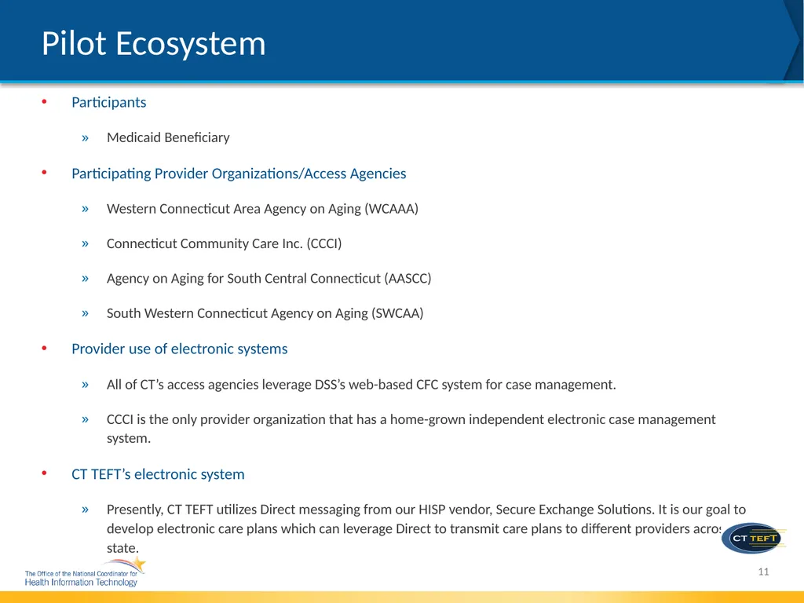Screen dimensions: 804x603
Task: Select Provider use of electronic systems heading
Action: (180, 349)
